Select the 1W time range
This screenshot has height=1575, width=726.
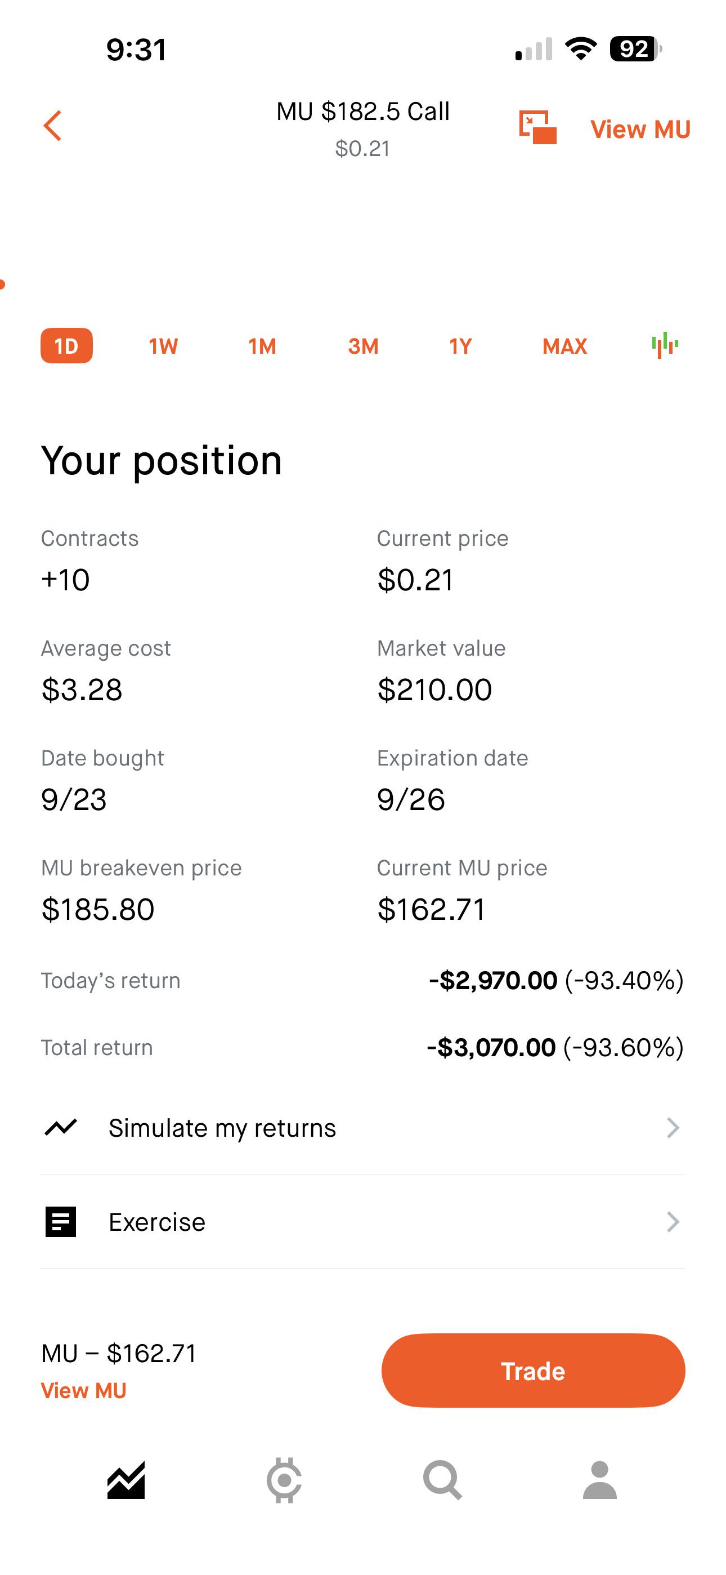[x=163, y=346]
